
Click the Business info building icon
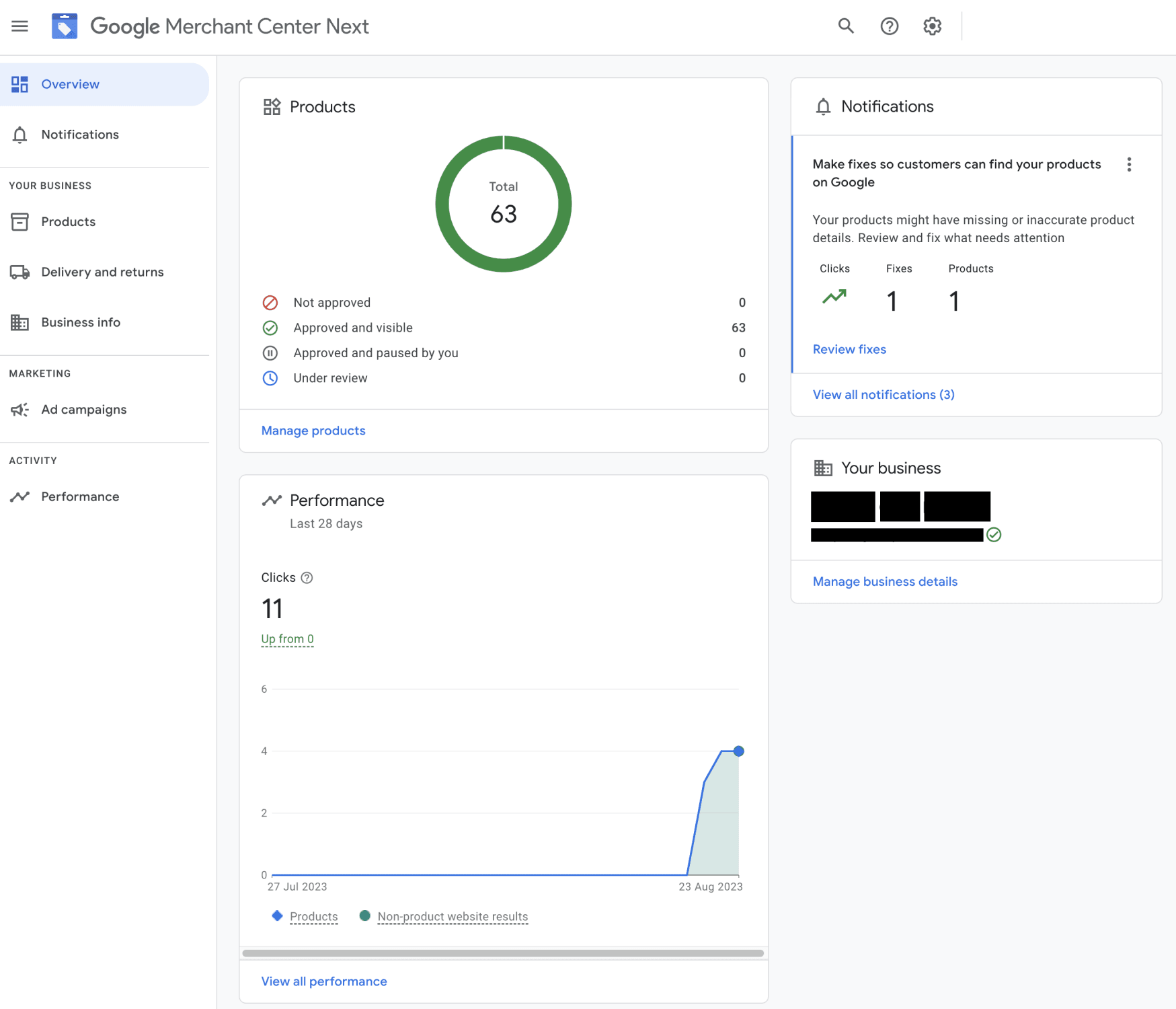[20, 322]
